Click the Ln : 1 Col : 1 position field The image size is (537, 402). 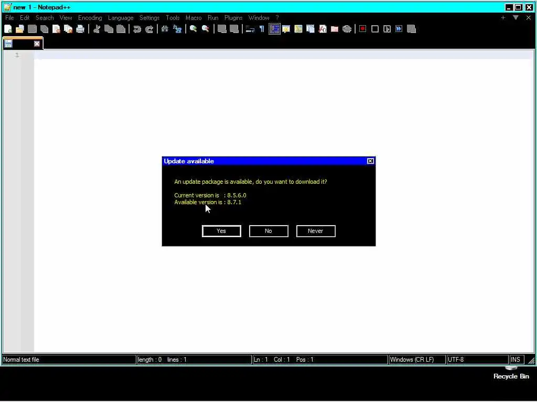[320, 360]
